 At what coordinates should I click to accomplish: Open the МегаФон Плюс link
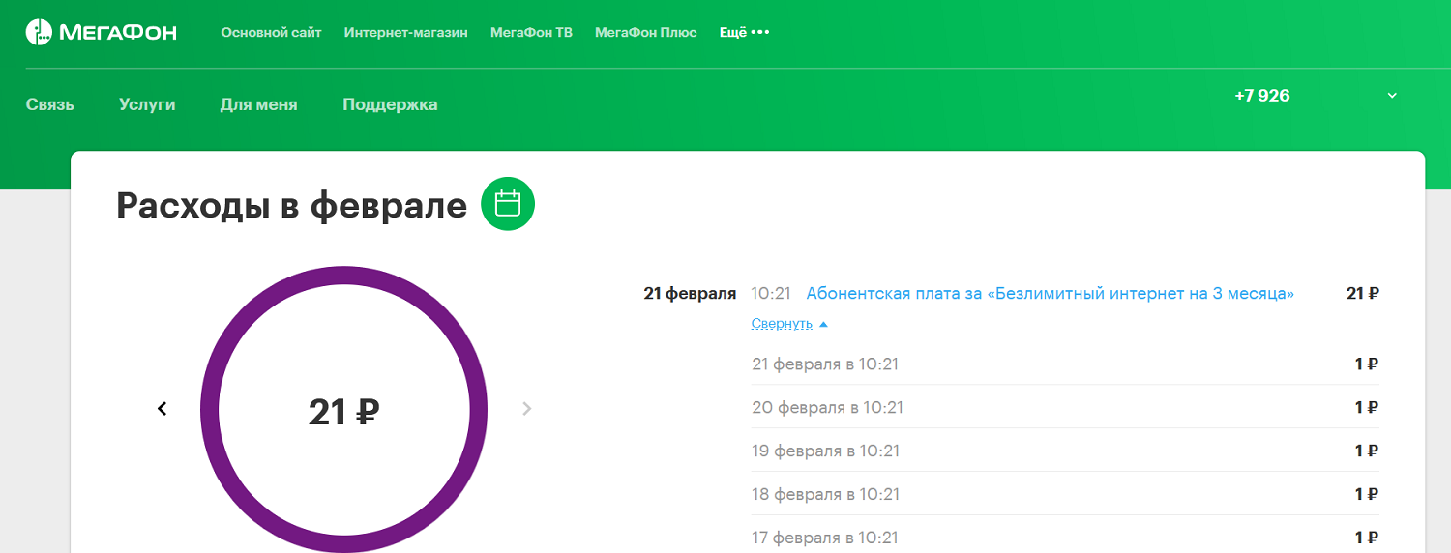tap(645, 33)
